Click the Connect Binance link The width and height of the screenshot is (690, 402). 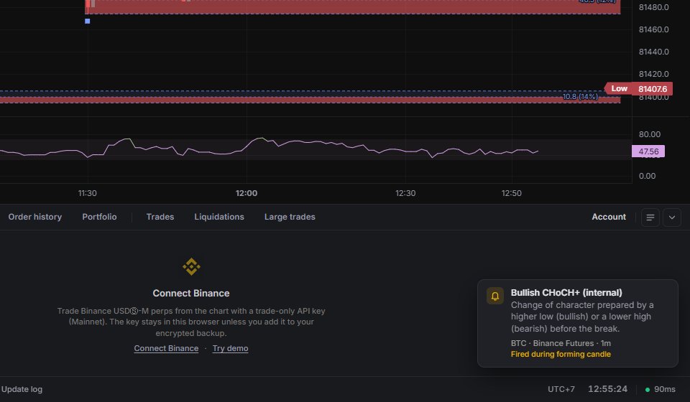click(x=166, y=348)
